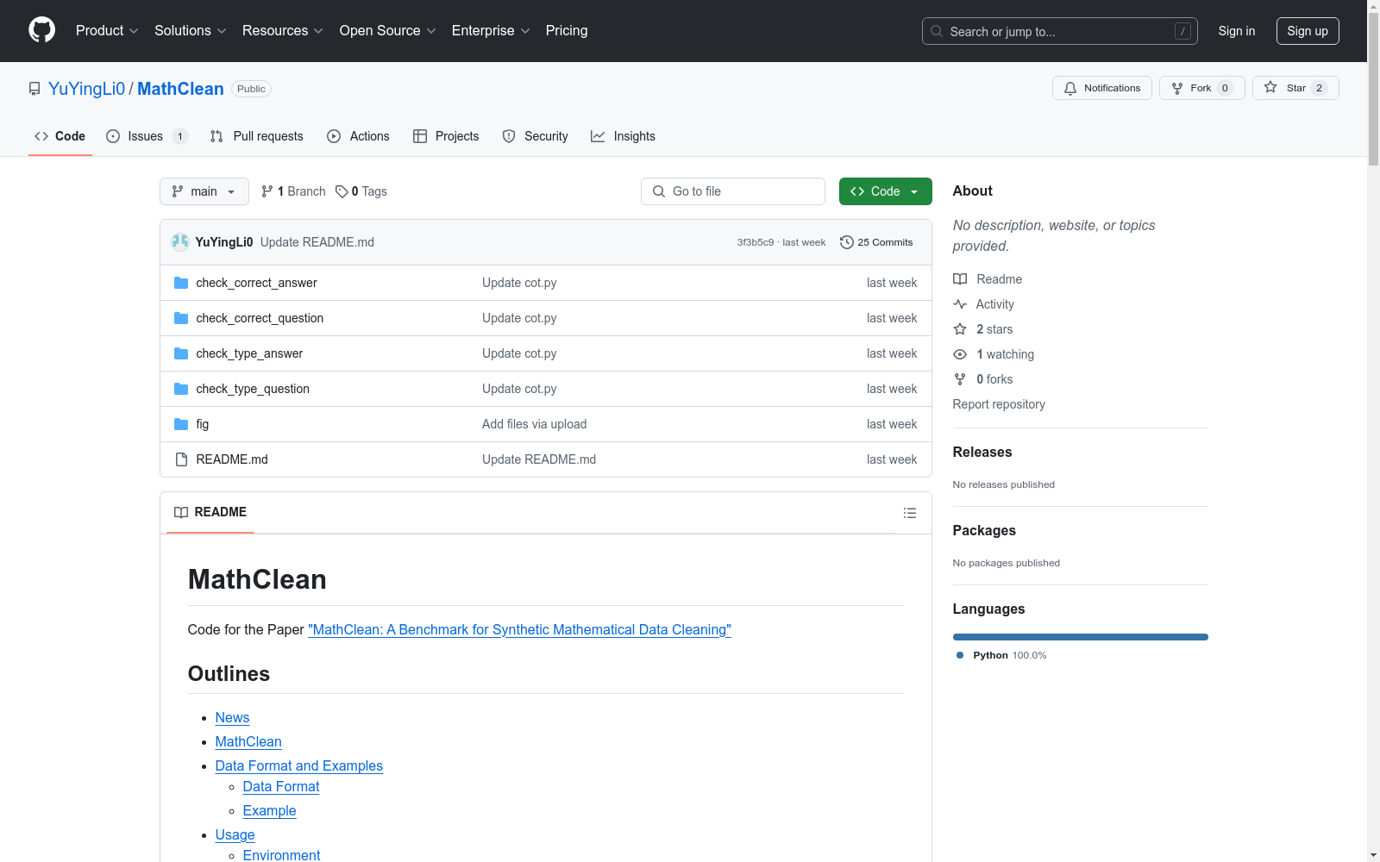Viewport: 1380px width, 862px height.
Task: Switch to the Insights tab
Action: click(x=623, y=136)
